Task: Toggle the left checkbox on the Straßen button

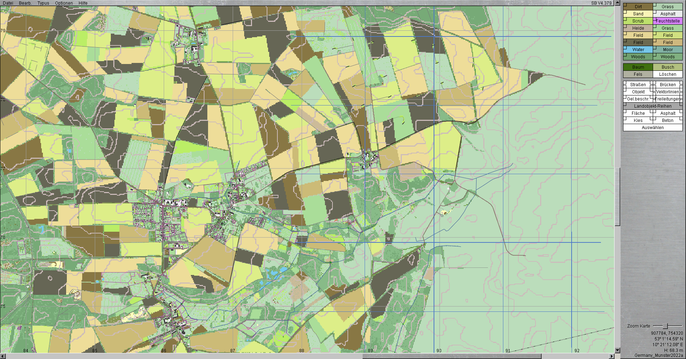Action: [x=625, y=83]
